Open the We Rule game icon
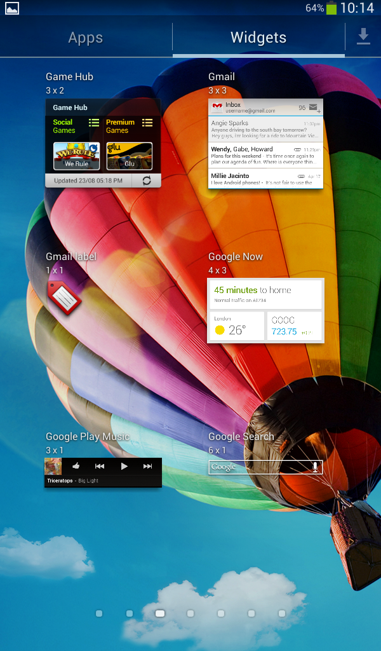The width and height of the screenshot is (381, 651). [x=76, y=156]
